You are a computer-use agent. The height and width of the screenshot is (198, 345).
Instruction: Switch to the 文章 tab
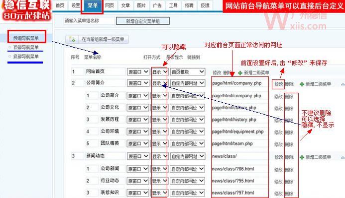coord(125,5)
